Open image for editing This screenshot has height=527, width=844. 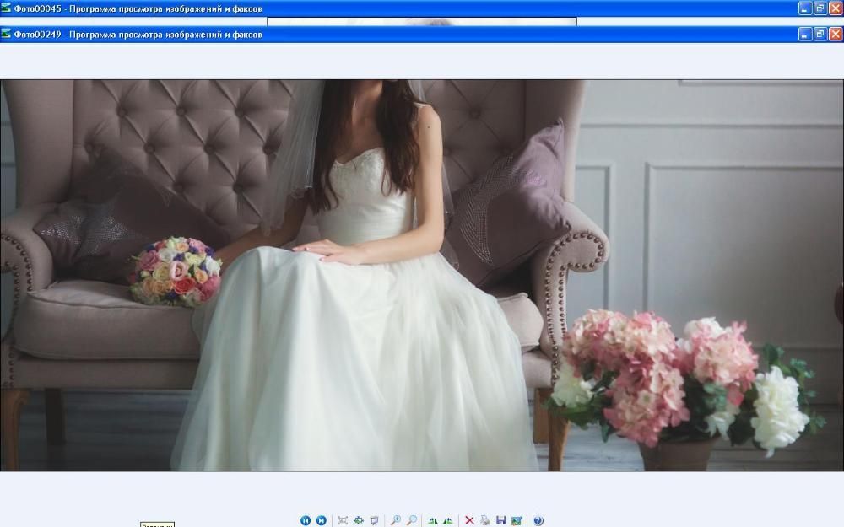pos(517,520)
